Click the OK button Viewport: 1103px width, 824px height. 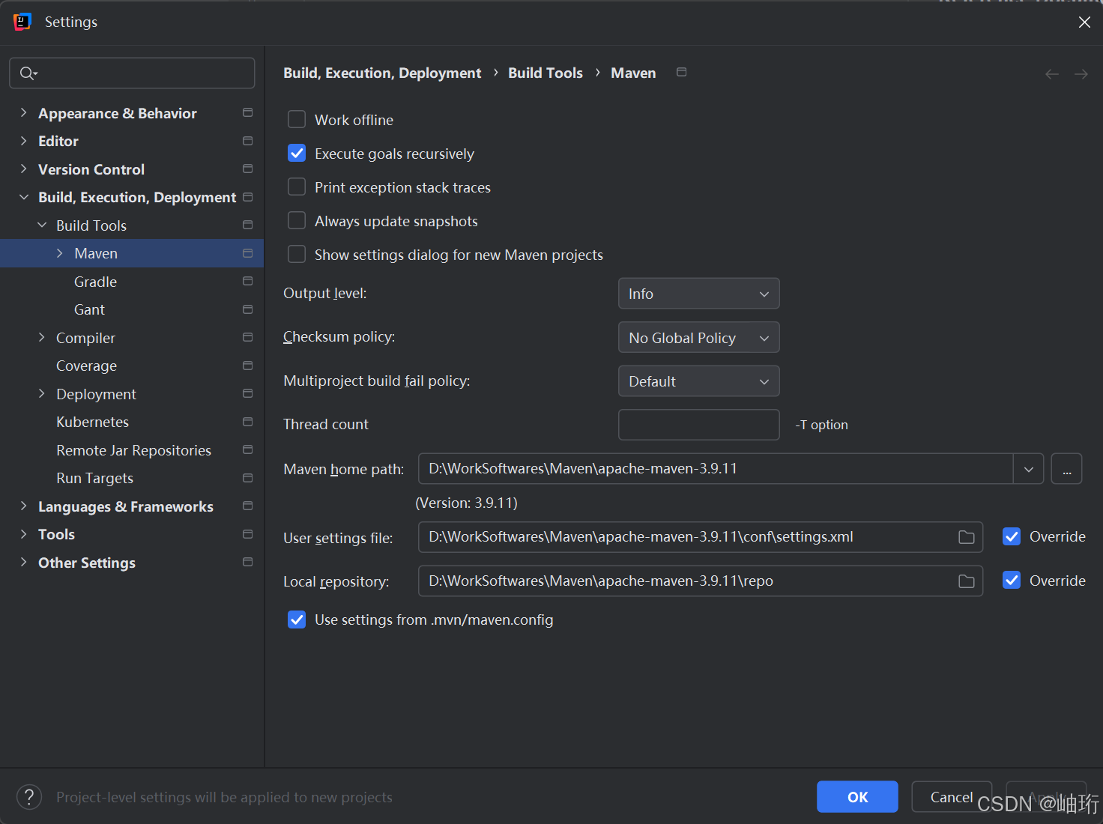coord(857,797)
